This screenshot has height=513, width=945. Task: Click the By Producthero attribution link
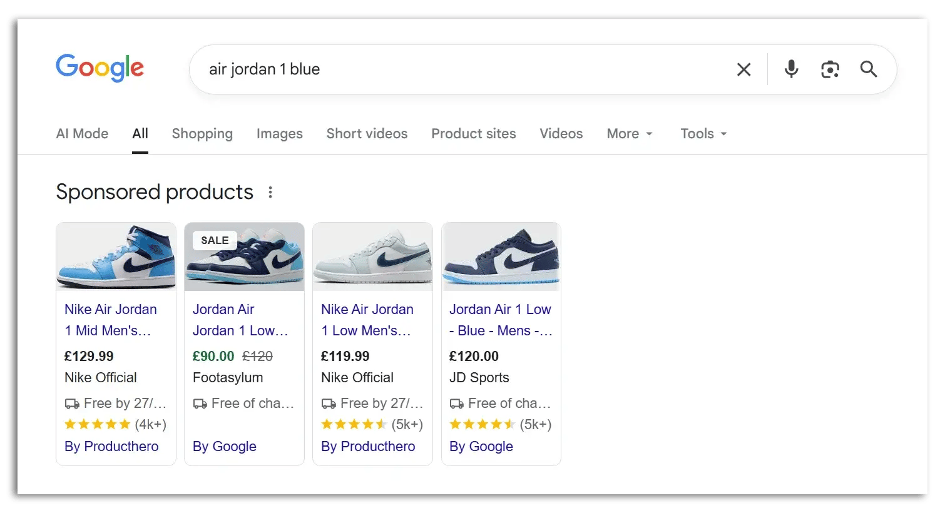coord(111,446)
